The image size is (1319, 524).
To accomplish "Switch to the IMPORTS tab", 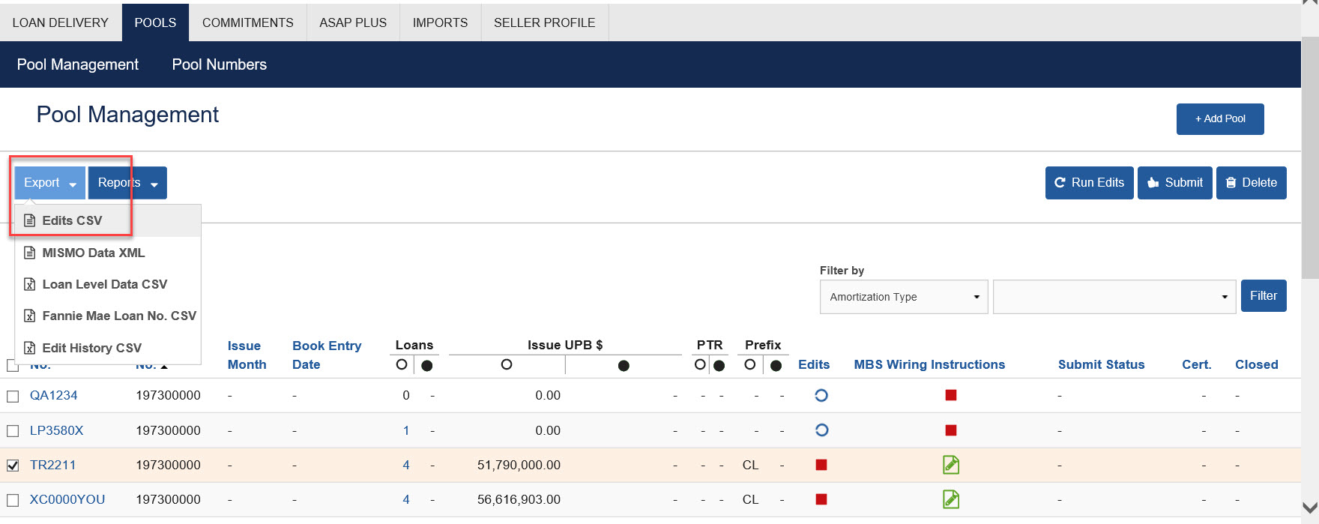I will (440, 22).
